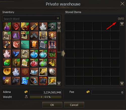The width and height of the screenshot is (126, 110).
Task: Select the red flame potion item
Action: (x=34, y=63)
